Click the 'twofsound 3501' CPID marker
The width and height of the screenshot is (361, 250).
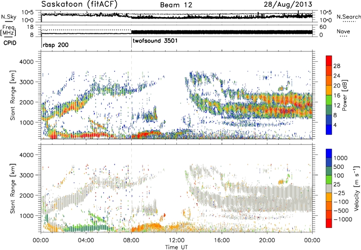tap(155, 41)
